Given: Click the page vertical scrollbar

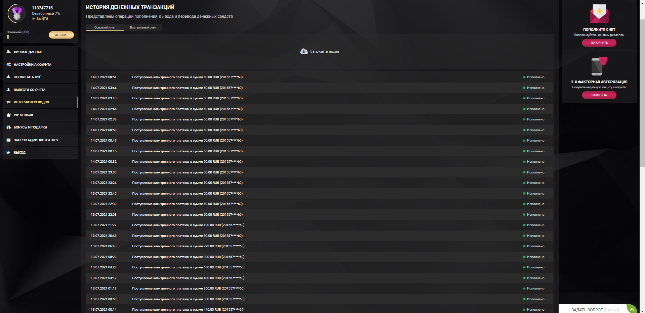Looking at the screenshot, I should [642, 101].
